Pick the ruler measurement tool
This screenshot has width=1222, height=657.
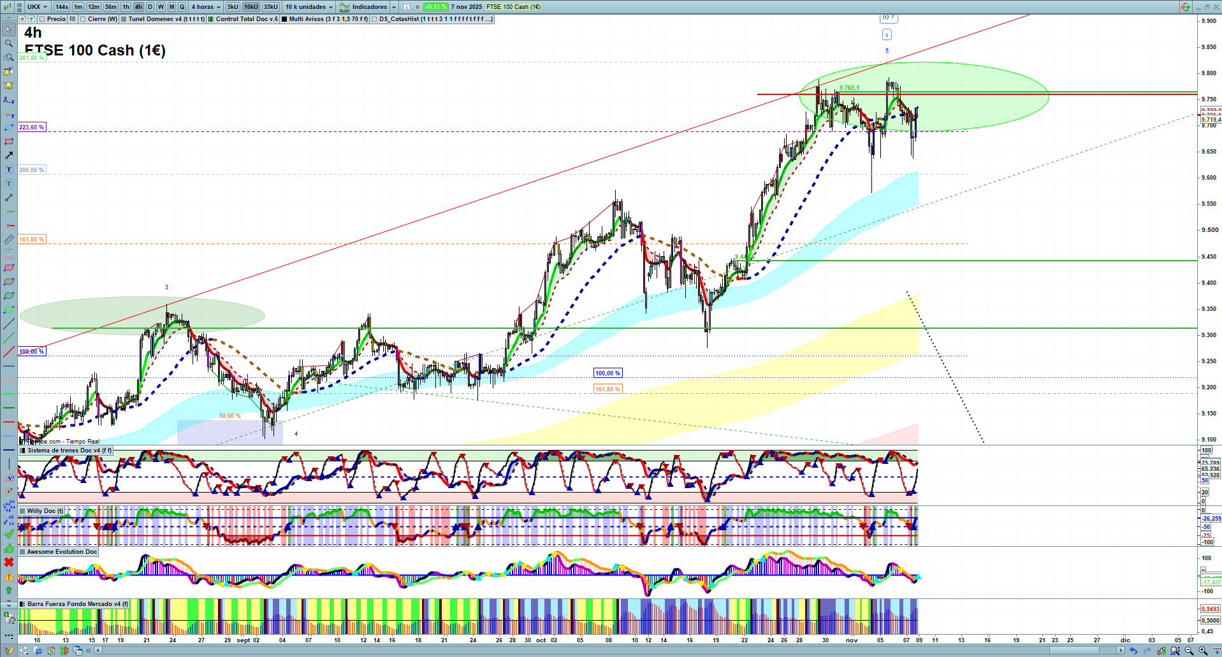pyautogui.click(x=9, y=240)
